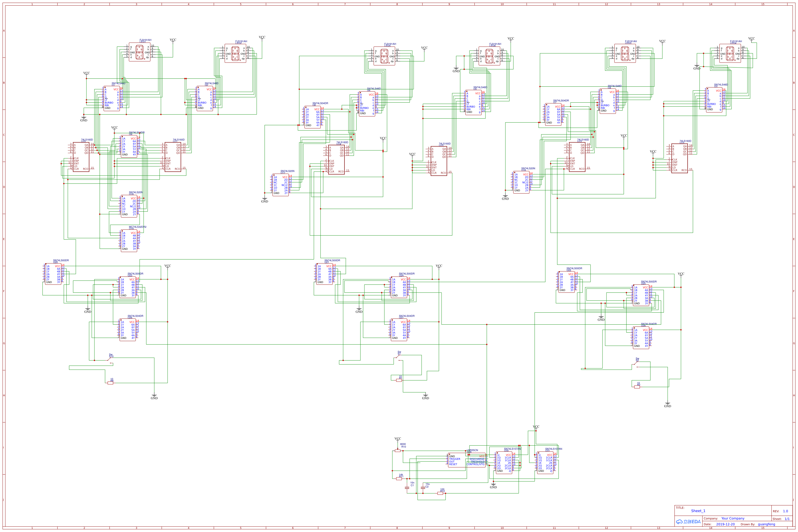798x532 pixels.
Task: Click the REV value 1.0
Action: (785, 511)
